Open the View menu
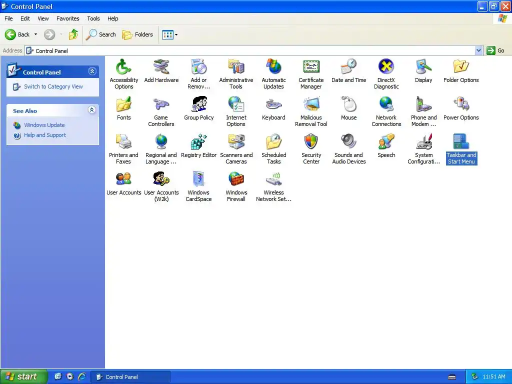Screen dimensions: 512x384 coord(43,18)
